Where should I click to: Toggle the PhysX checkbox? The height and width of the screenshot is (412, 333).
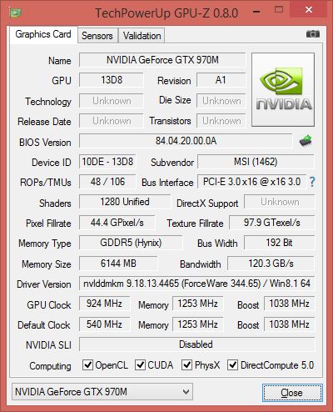tap(186, 364)
